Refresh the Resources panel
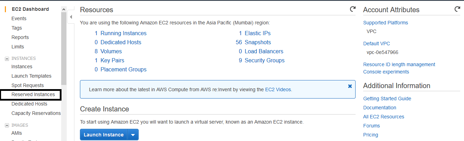The image size is (464, 141). click(353, 9)
